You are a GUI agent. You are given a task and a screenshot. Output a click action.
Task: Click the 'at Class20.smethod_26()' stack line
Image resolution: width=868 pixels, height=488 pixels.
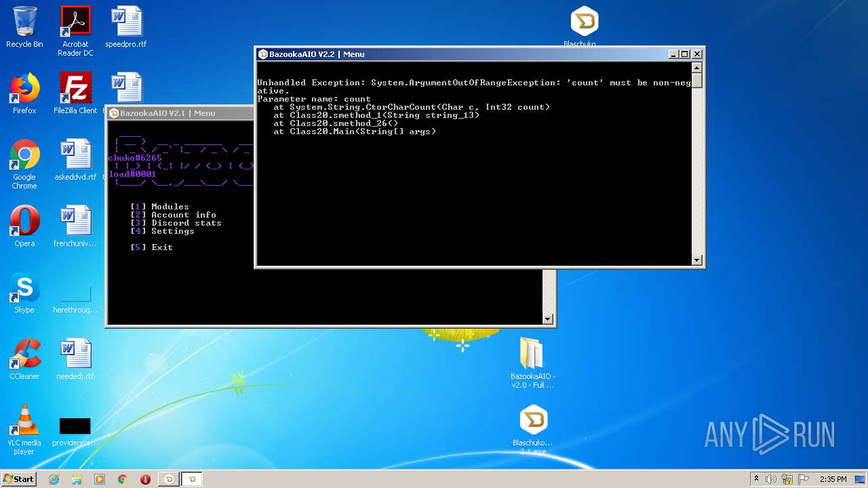pos(336,123)
